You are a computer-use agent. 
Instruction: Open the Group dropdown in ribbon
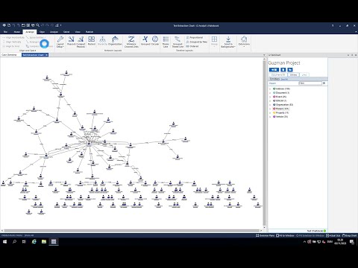pyautogui.click(x=214, y=41)
